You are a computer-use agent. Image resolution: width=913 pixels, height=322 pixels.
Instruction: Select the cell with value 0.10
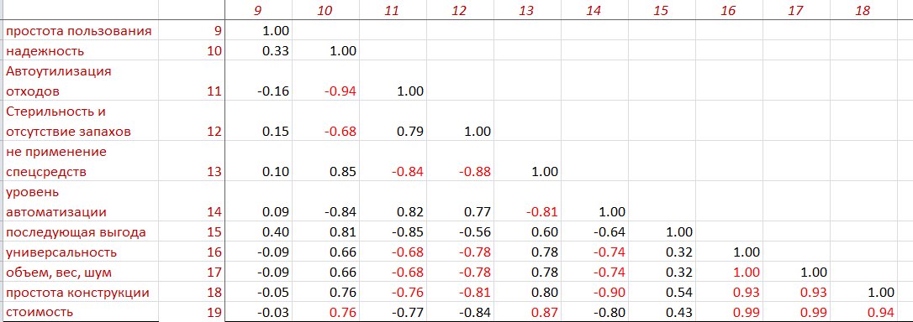pos(259,161)
